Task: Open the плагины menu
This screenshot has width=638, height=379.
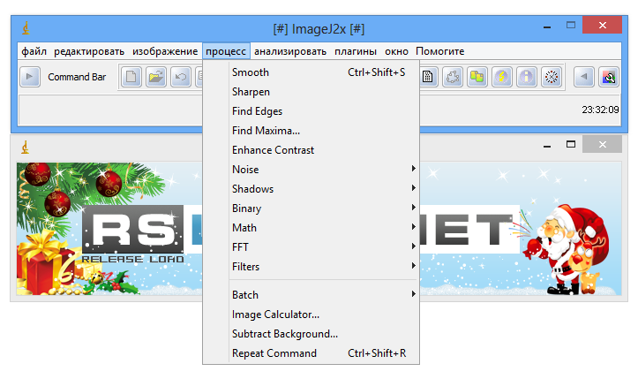Action: click(356, 51)
